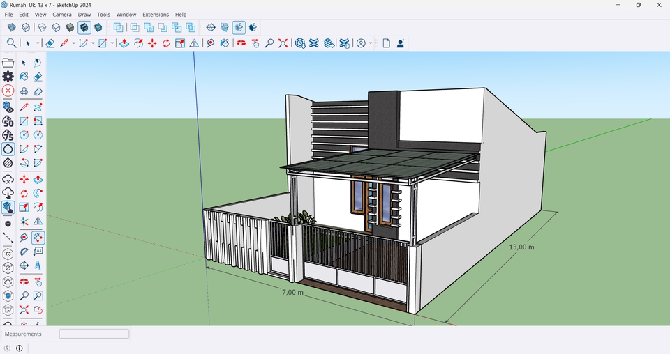
Task: Open the Edit menu
Action: tap(24, 14)
